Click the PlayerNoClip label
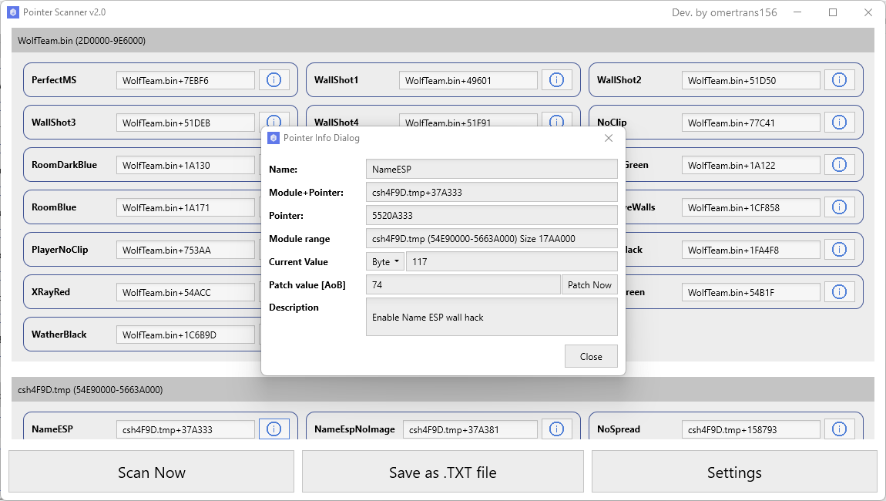Viewport: 886px width, 501px height. 60,250
